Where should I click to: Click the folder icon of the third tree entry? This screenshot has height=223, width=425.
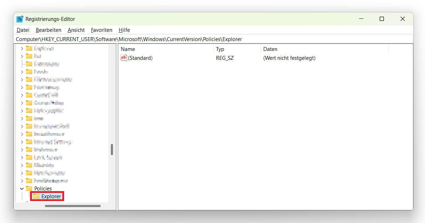pyautogui.click(x=29, y=64)
